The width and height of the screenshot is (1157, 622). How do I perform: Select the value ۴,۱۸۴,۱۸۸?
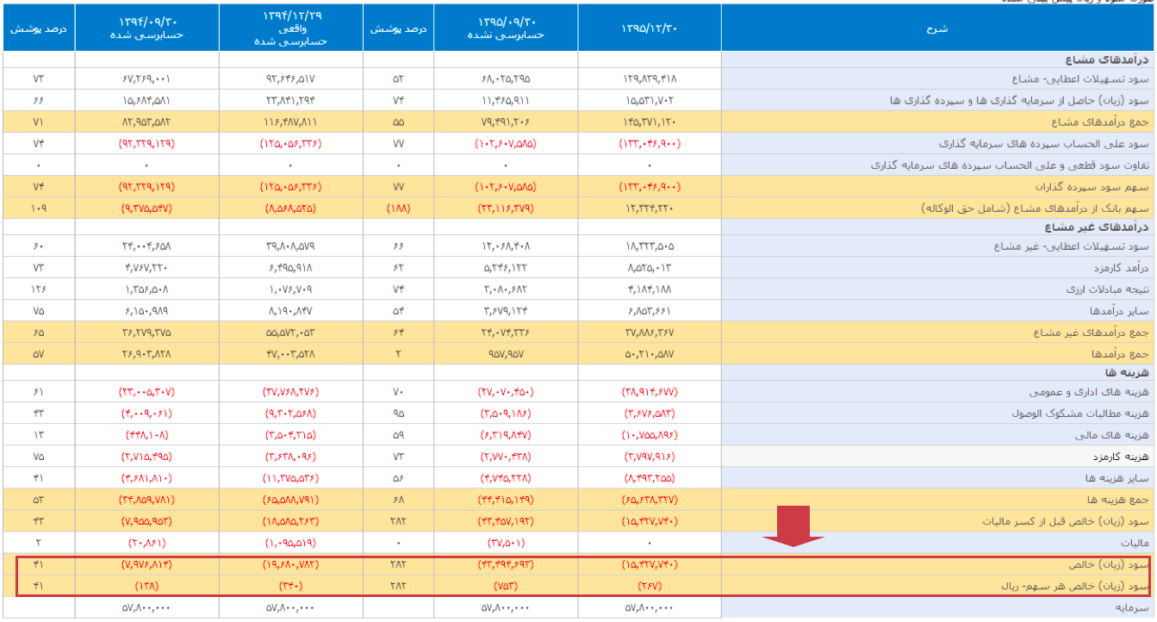[649, 289]
